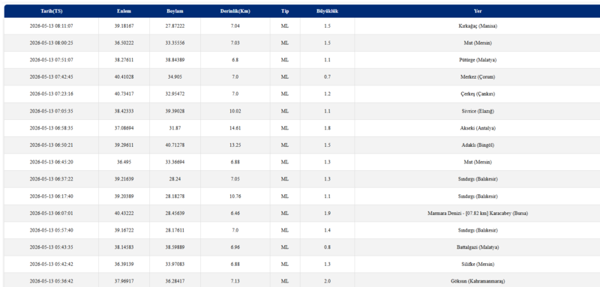Image resolution: width=600 pixels, height=287 pixels.
Task: Click depth value 13.25
Action: [x=235, y=145]
